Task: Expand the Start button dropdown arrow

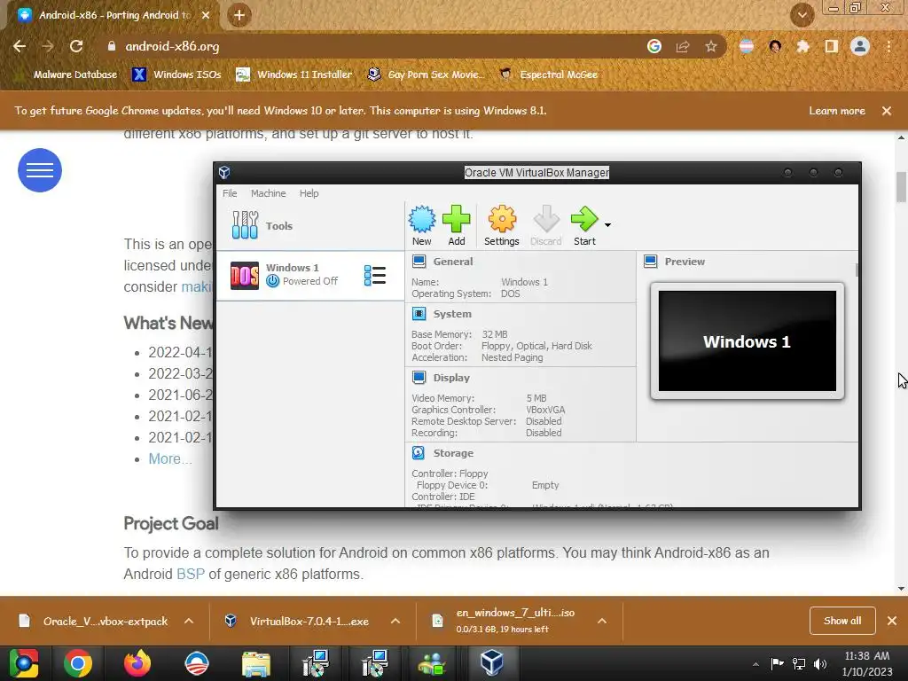Action: pyautogui.click(x=607, y=224)
